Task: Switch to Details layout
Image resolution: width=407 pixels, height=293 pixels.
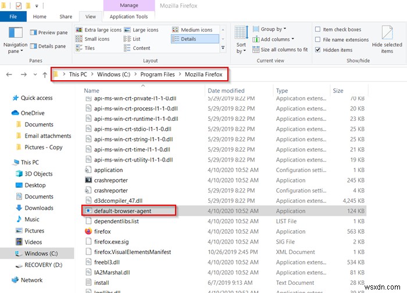Action: point(195,39)
